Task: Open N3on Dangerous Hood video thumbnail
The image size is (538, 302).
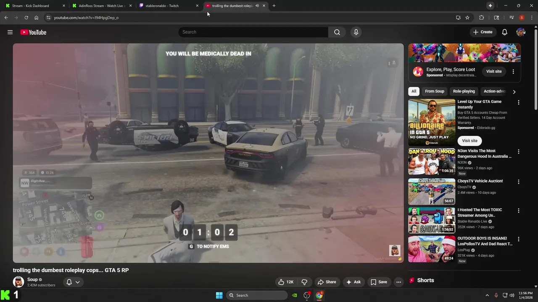Action: point(432,161)
